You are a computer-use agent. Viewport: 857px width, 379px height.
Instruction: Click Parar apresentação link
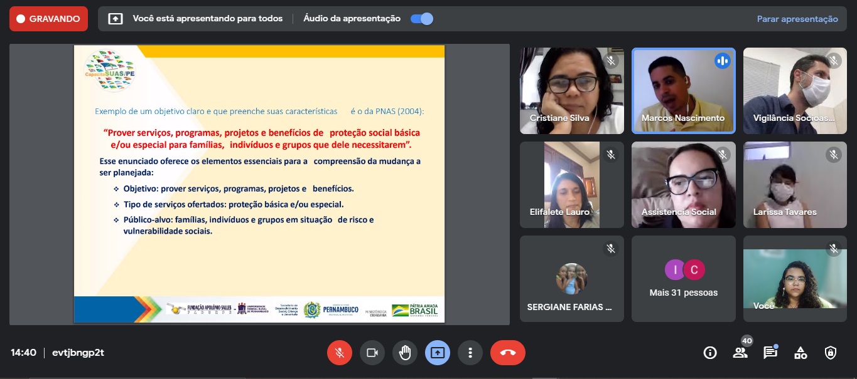(x=797, y=19)
